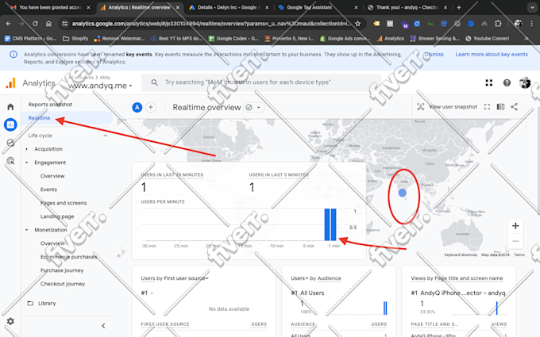Open the Realtime overview status dropdown

(254, 108)
